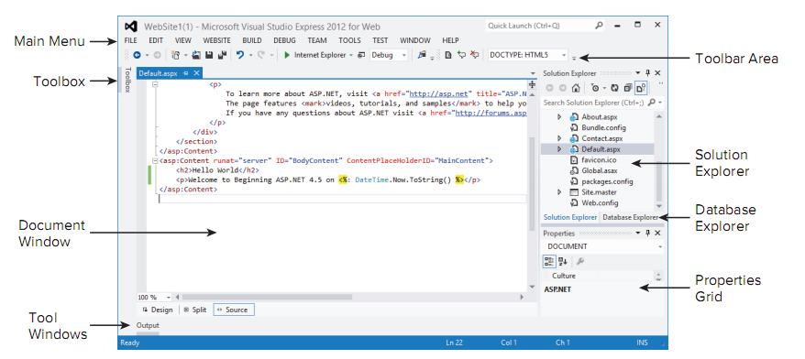Open the DOCUMENT dropdown in Properties
The width and height of the screenshot is (805, 359).
(x=602, y=246)
